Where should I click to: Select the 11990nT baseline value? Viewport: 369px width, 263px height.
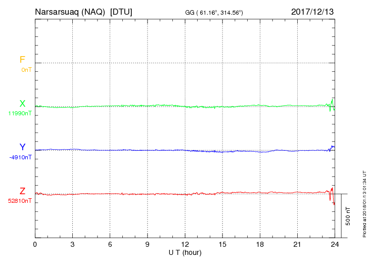pyautogui.click(x=20, y=113)
